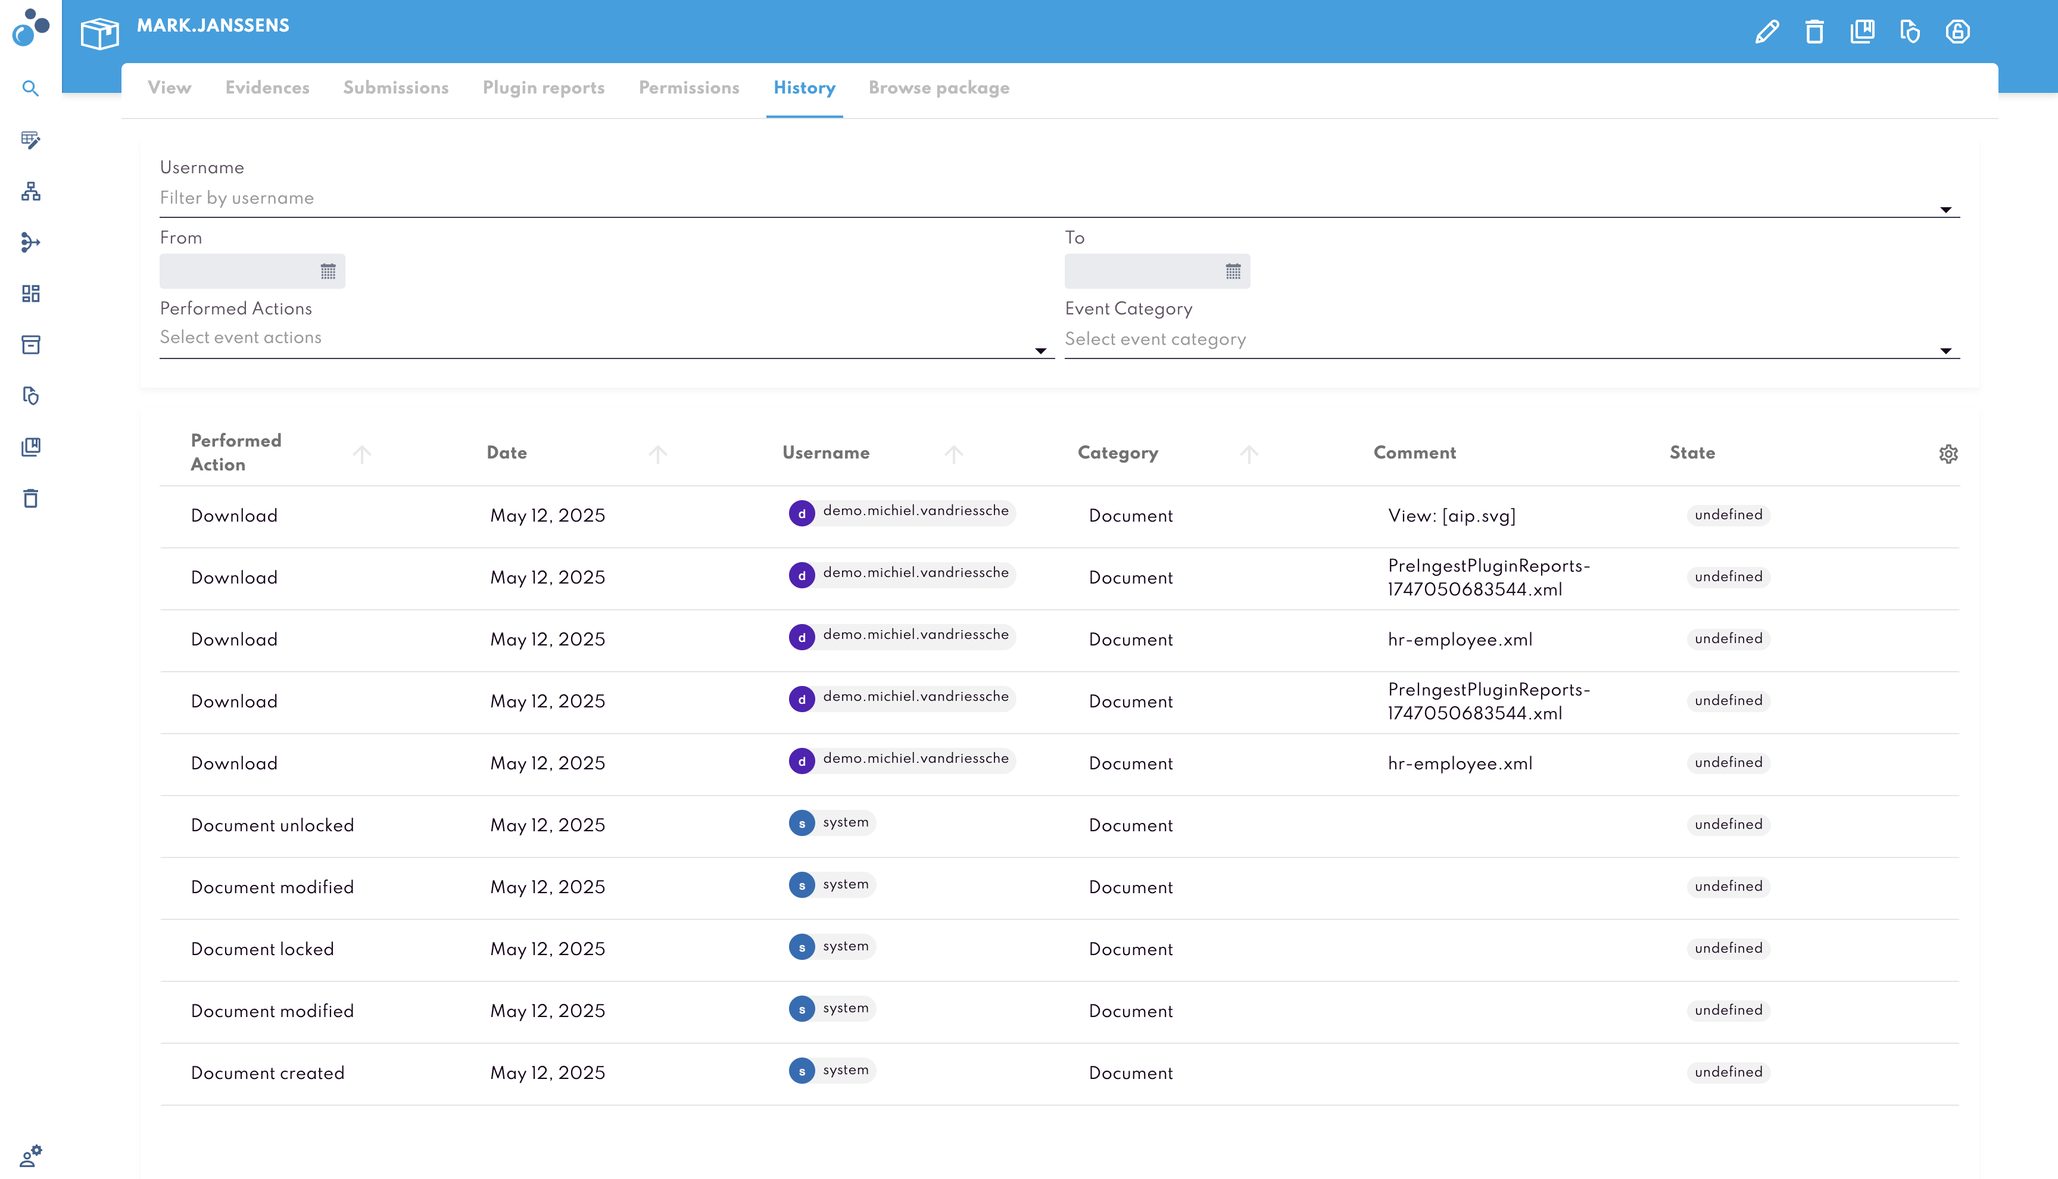Click the Username column header
The image size is (2058, 1179).
tap(826, 453)
